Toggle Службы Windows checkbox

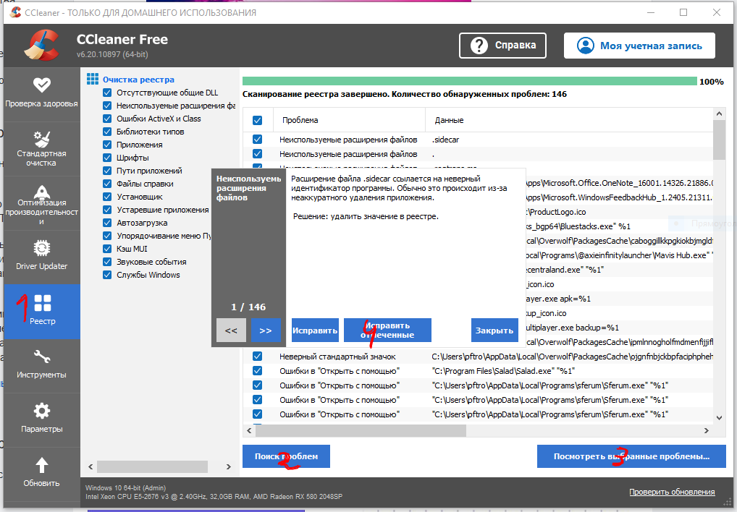[x=107, y=275]
